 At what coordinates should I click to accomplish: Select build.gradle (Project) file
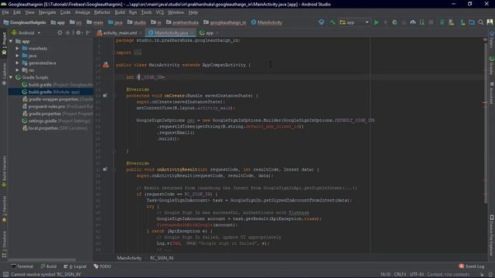(x=57, y=85)
